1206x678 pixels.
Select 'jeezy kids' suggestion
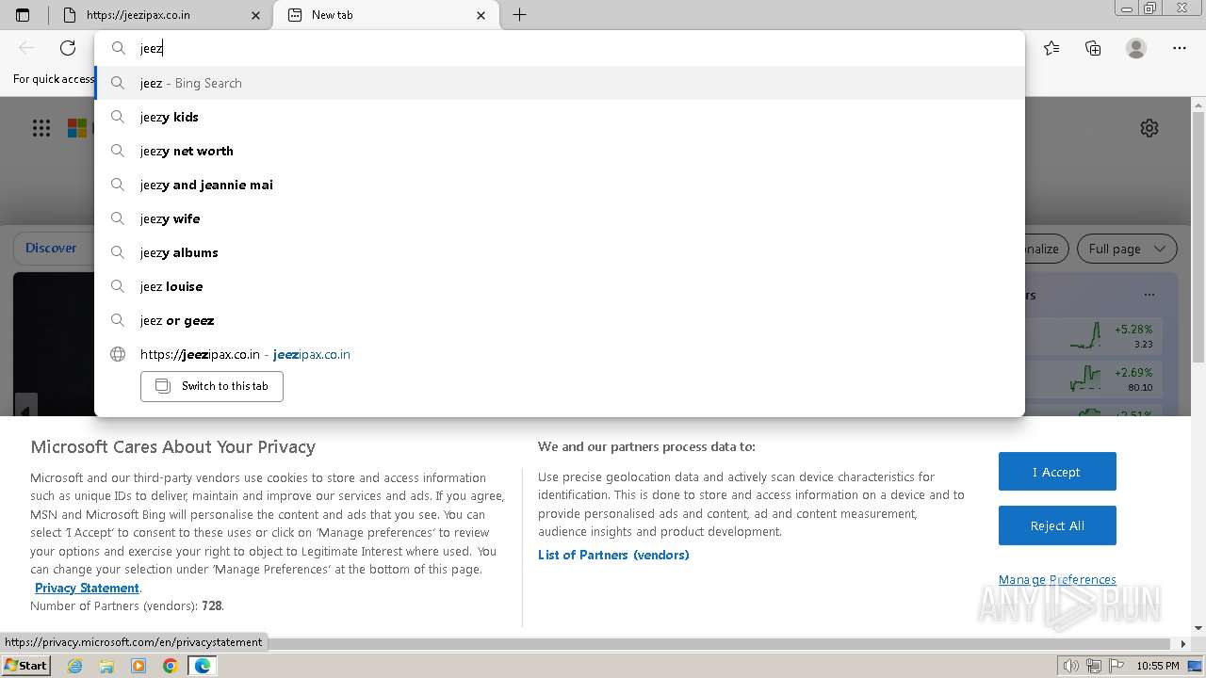pos(560,117)
